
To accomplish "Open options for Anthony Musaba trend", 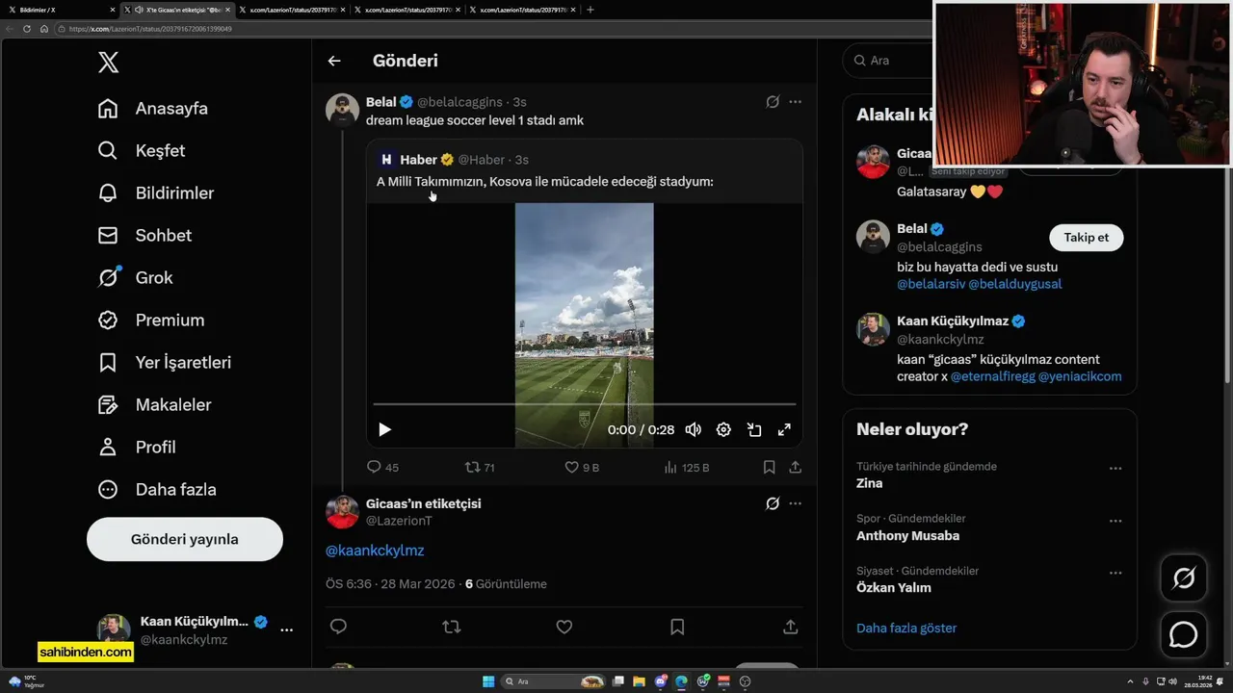I will click(x=1115, y=521).
